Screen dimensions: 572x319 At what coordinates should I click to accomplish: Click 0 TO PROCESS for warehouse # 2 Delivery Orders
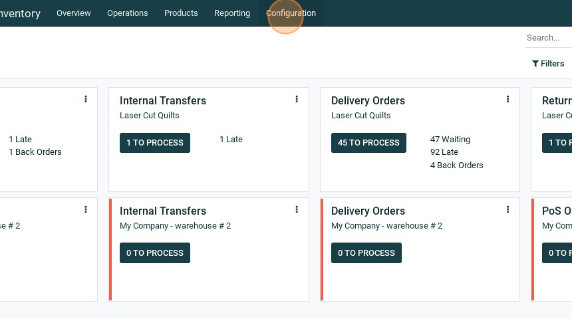click(x=366, y=253)
